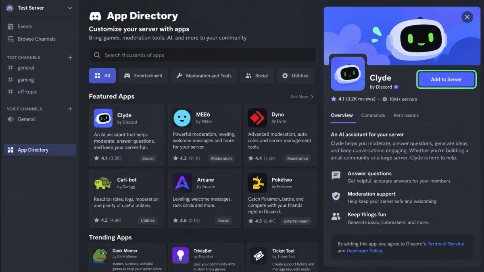Click the Dank Memer frog icon

100,255
